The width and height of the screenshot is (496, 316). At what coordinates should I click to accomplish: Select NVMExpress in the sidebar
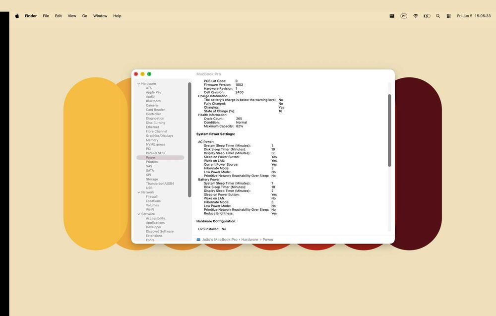tap(155, 144)
